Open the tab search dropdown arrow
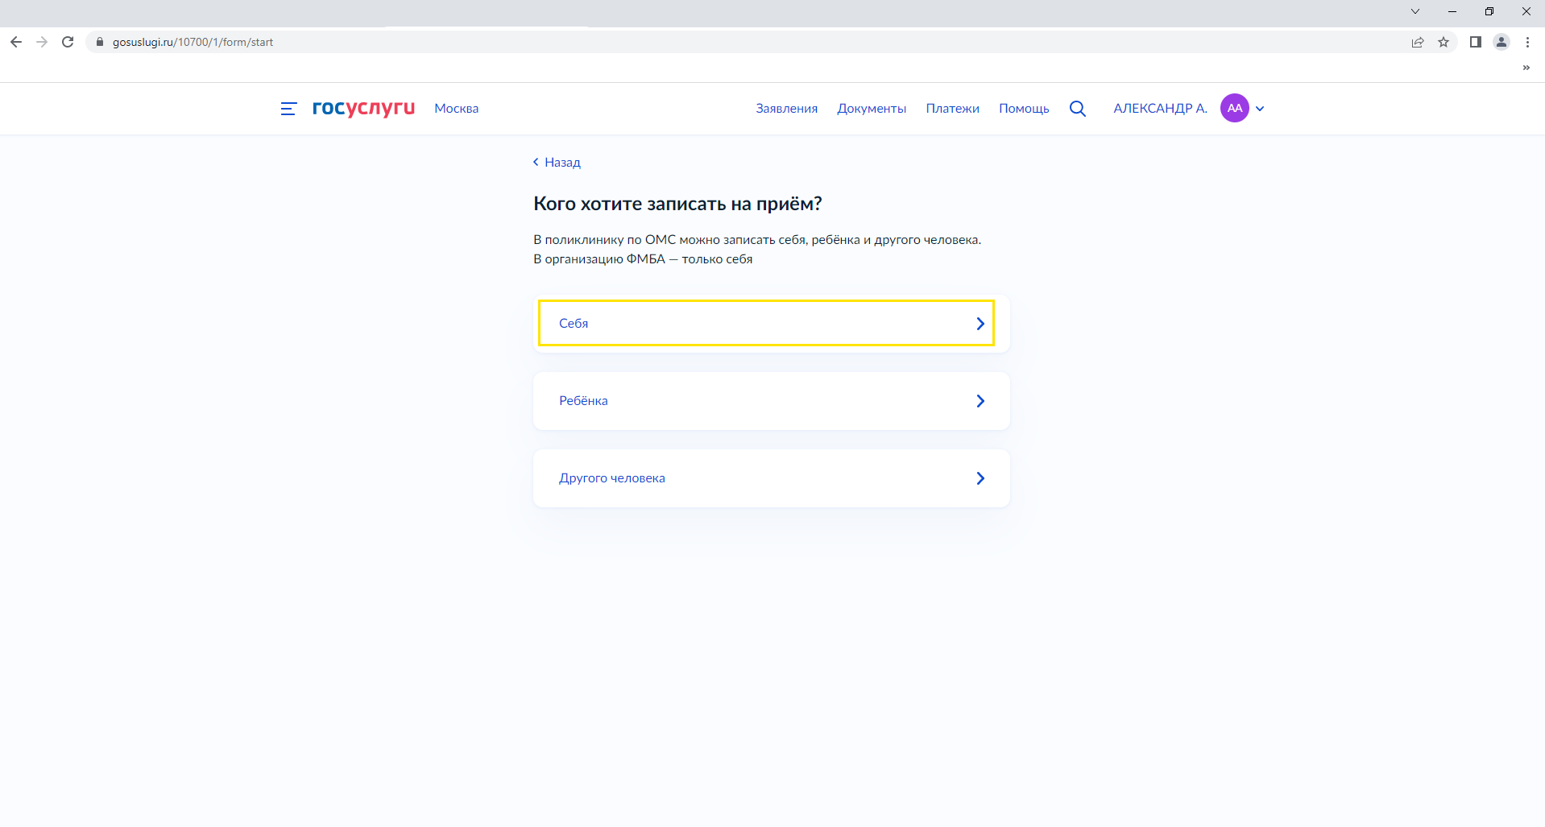This screenshot has height=827, width=1545. point(1415,11)
